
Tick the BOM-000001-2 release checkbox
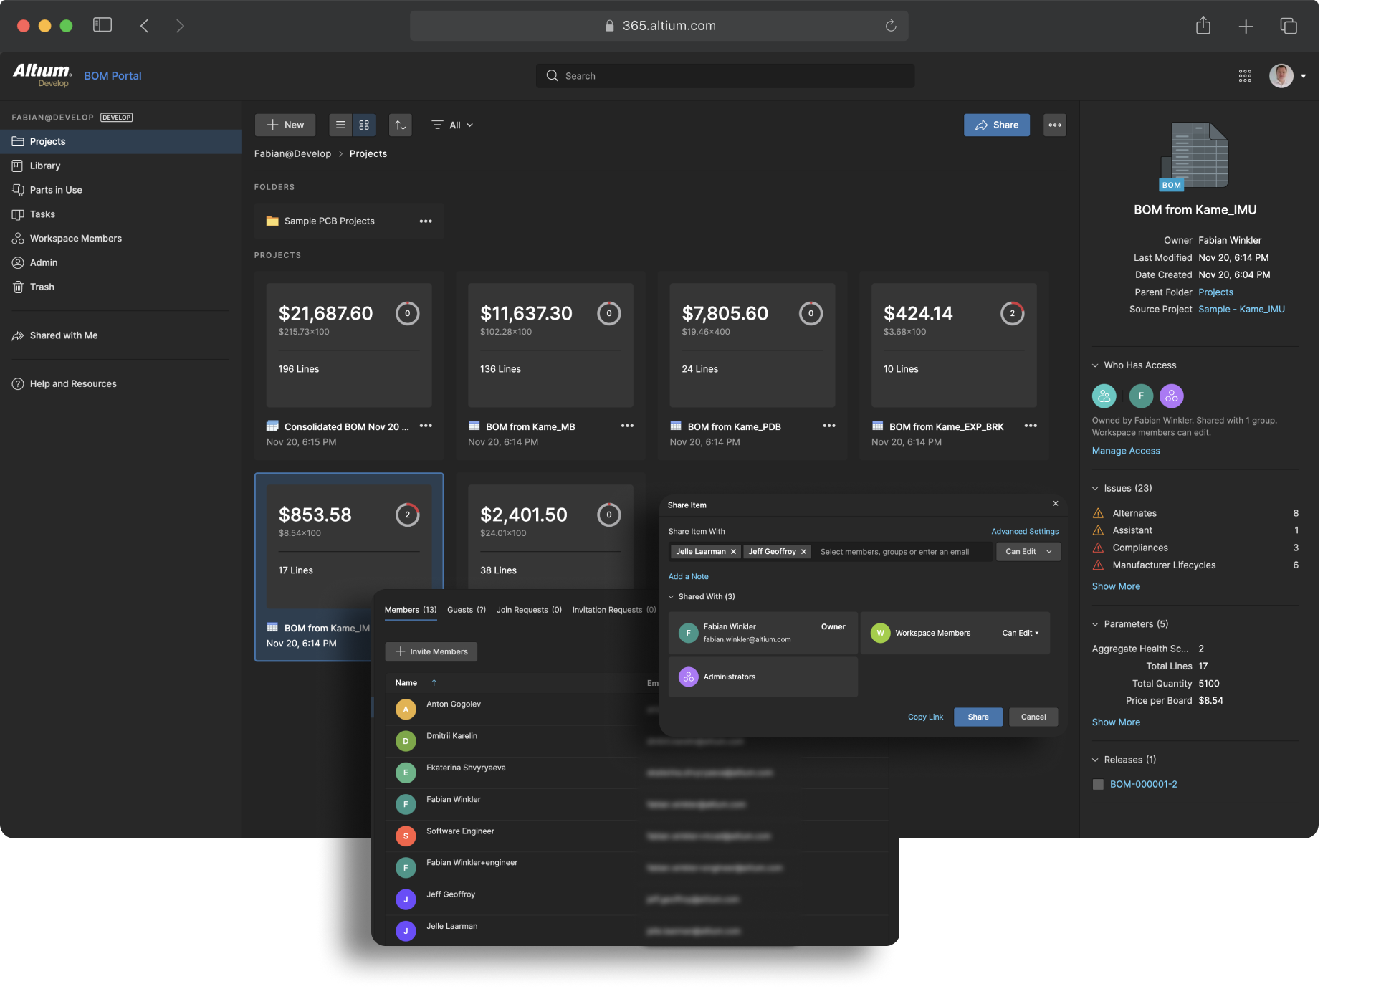tap(1098, 784)
